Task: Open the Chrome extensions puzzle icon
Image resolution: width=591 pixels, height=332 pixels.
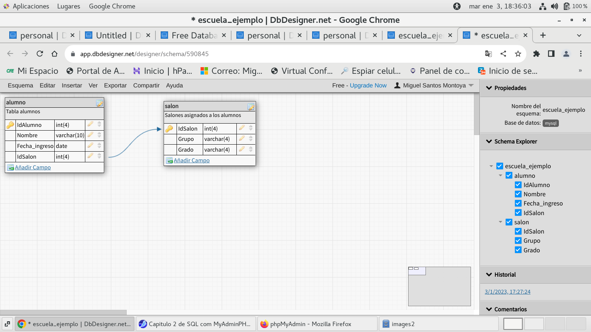Action: (x=536, y=54)
